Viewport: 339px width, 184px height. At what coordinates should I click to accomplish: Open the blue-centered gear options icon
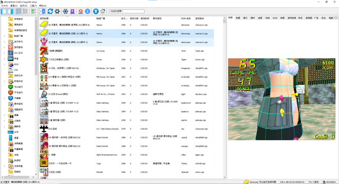click(x=66, y=11)
